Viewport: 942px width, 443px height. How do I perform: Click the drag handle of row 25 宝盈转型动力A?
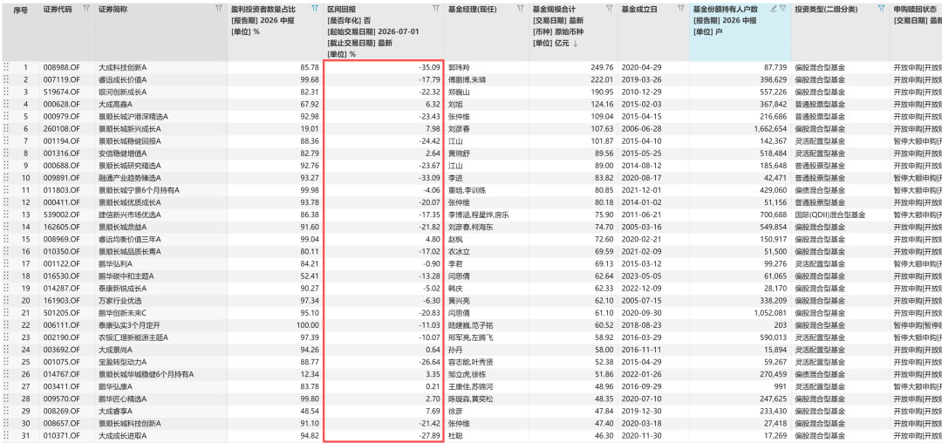click(x=7, y=362)
